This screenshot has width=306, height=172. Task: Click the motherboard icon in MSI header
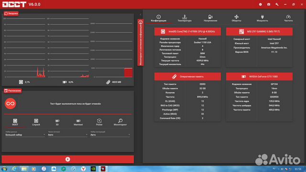(241, 32)
